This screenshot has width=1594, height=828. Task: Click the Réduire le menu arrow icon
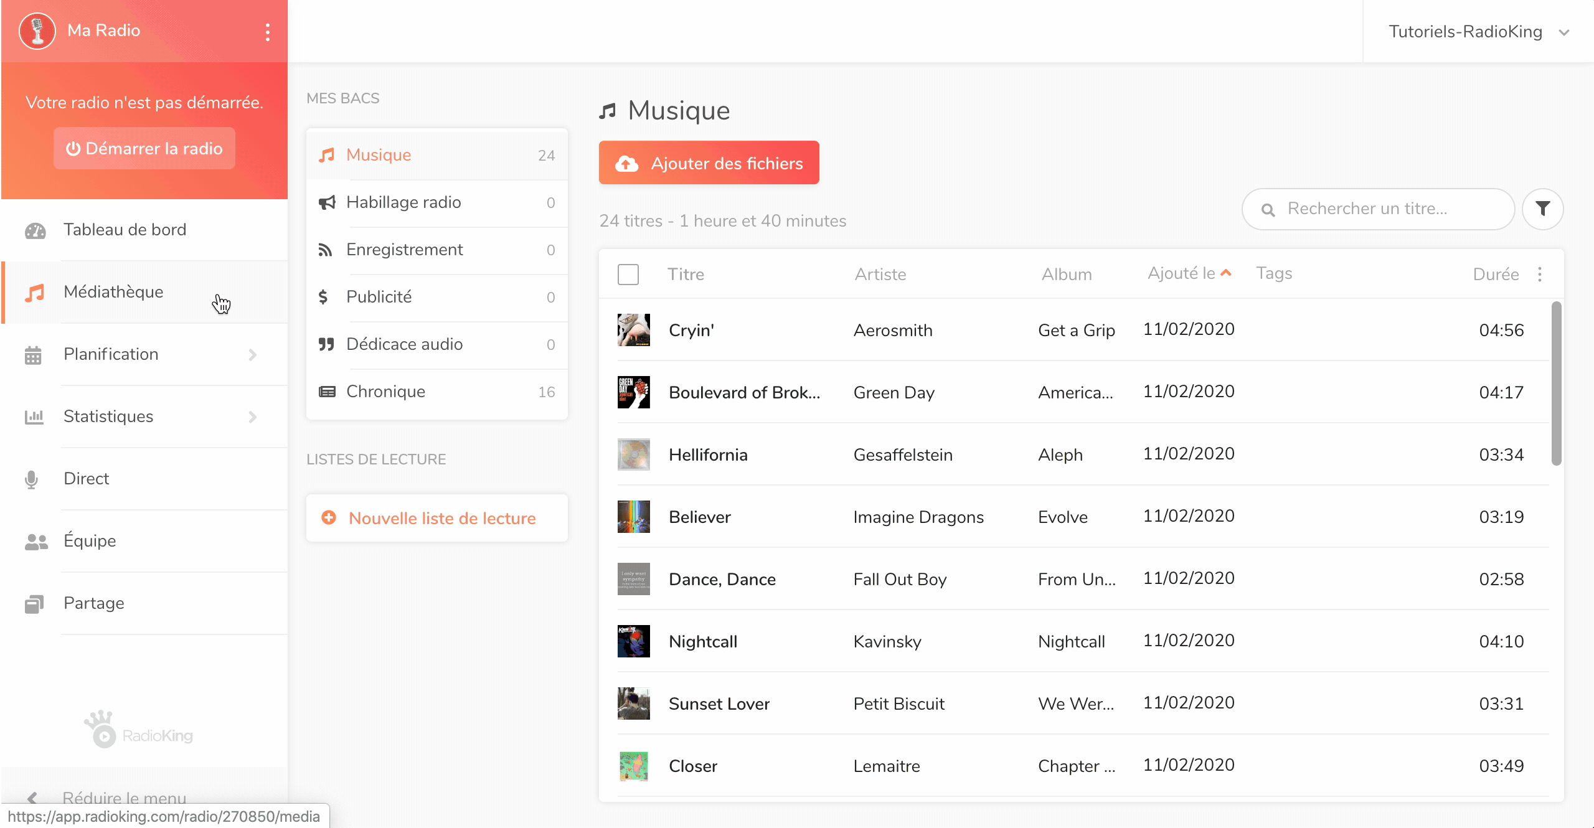tap(32, 797)
